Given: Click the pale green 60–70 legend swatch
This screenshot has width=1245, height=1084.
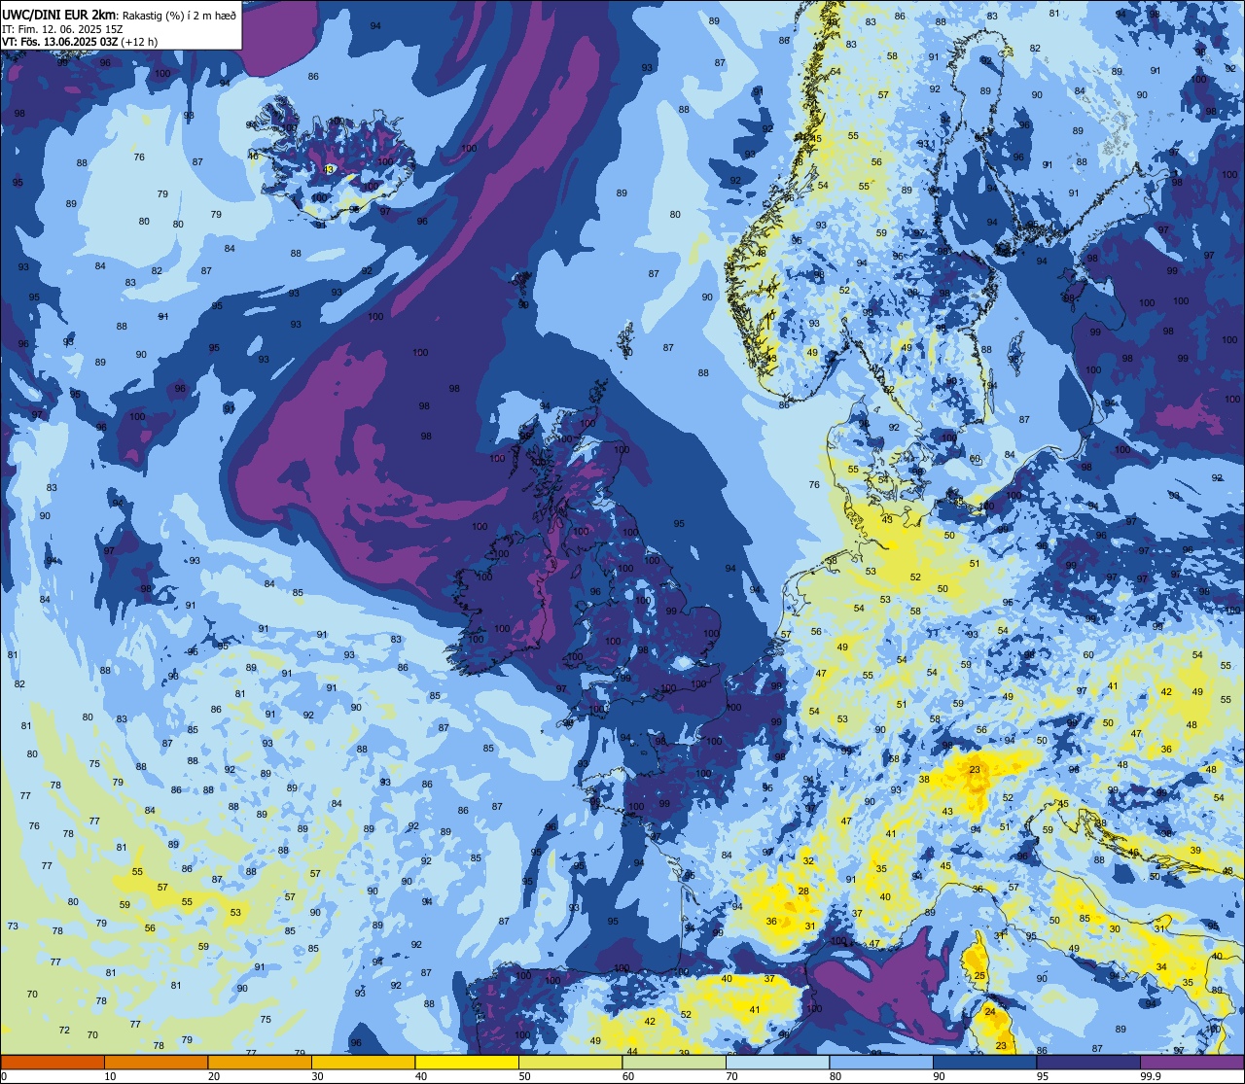Looking at the screenshot, I should [x=674, y=1063].
